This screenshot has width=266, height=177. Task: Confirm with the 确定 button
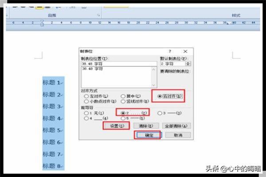[x=149, y=135]
